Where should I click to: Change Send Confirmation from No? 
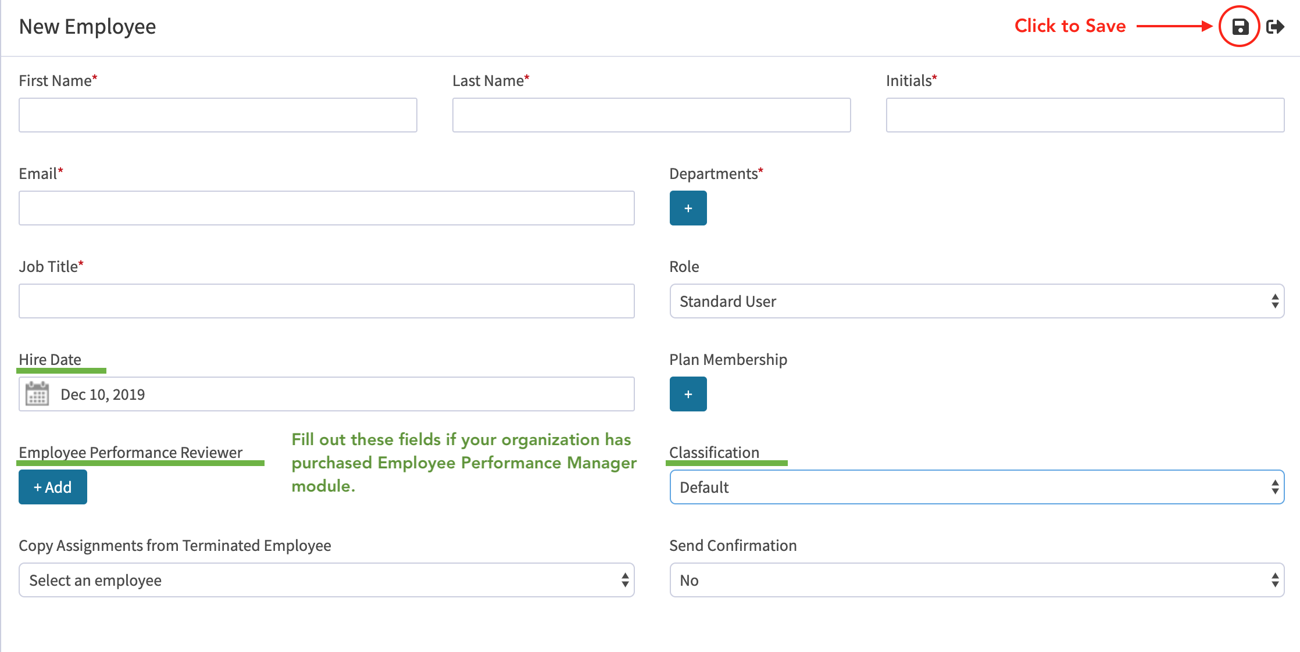point(977,580)
